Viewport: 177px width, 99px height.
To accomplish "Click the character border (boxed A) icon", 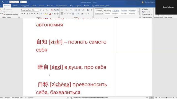I will [x=58, y=10].
